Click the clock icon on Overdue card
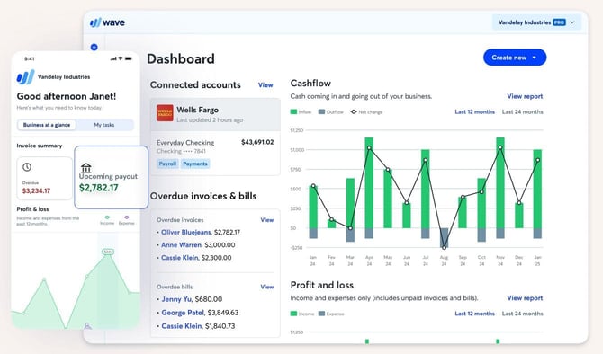 pyautogui.click(x=27, y=167)
